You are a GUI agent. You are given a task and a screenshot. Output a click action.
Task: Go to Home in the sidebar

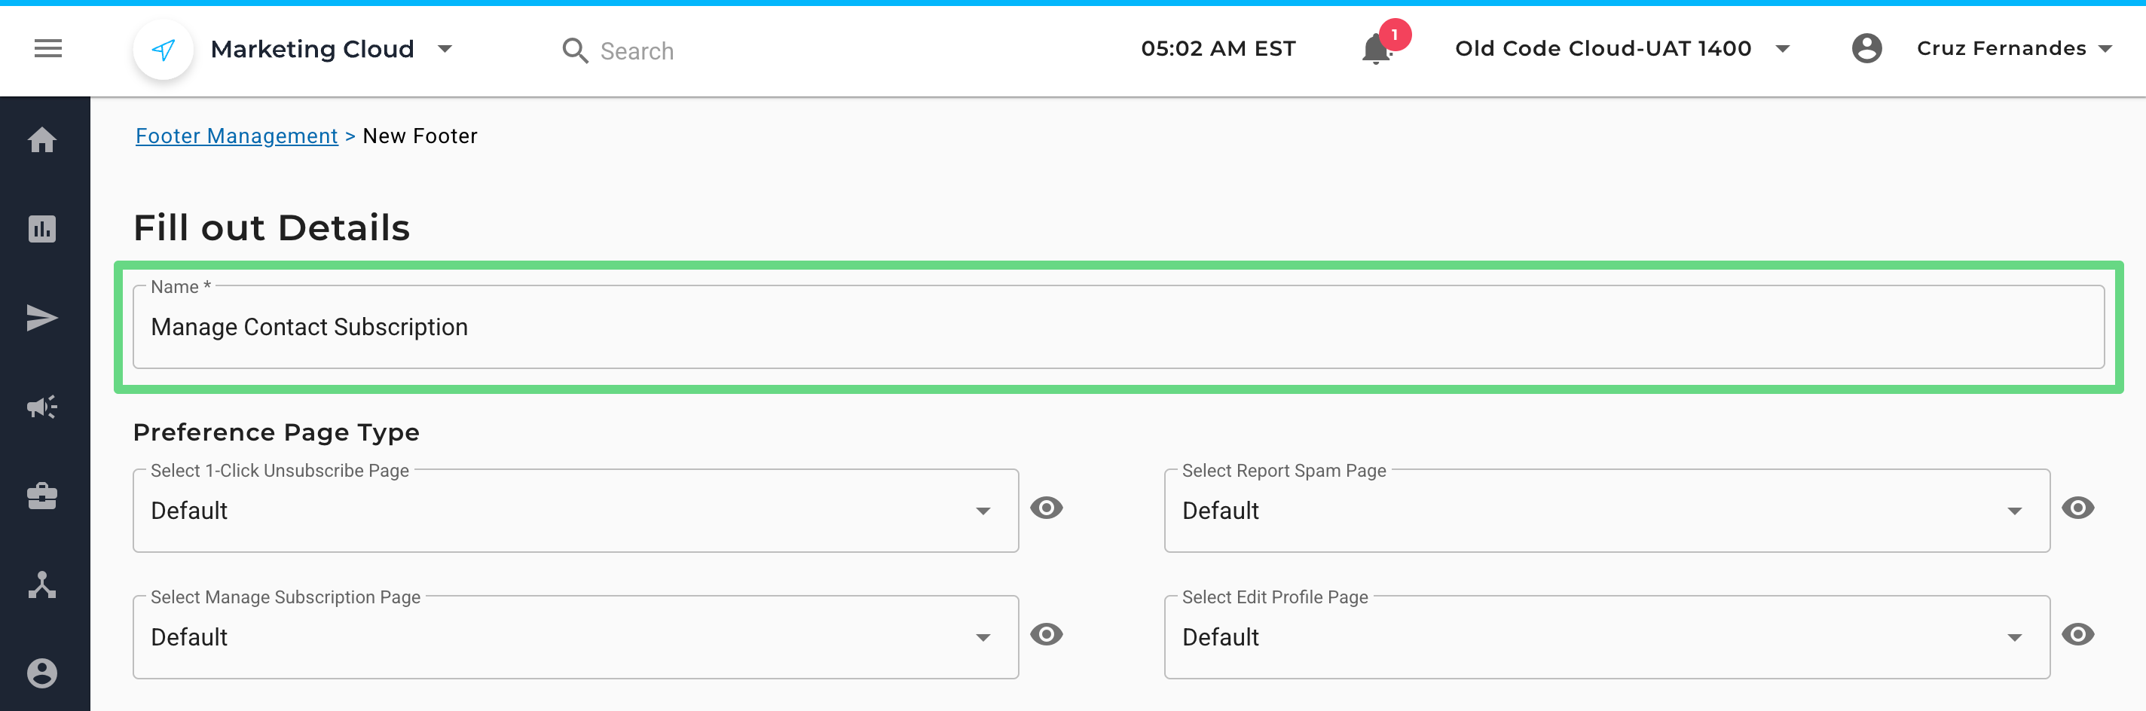click(41, 140)
